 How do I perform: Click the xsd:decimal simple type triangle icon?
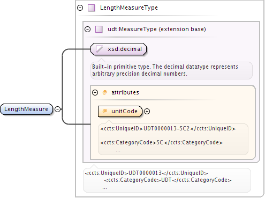coord(99,49)
